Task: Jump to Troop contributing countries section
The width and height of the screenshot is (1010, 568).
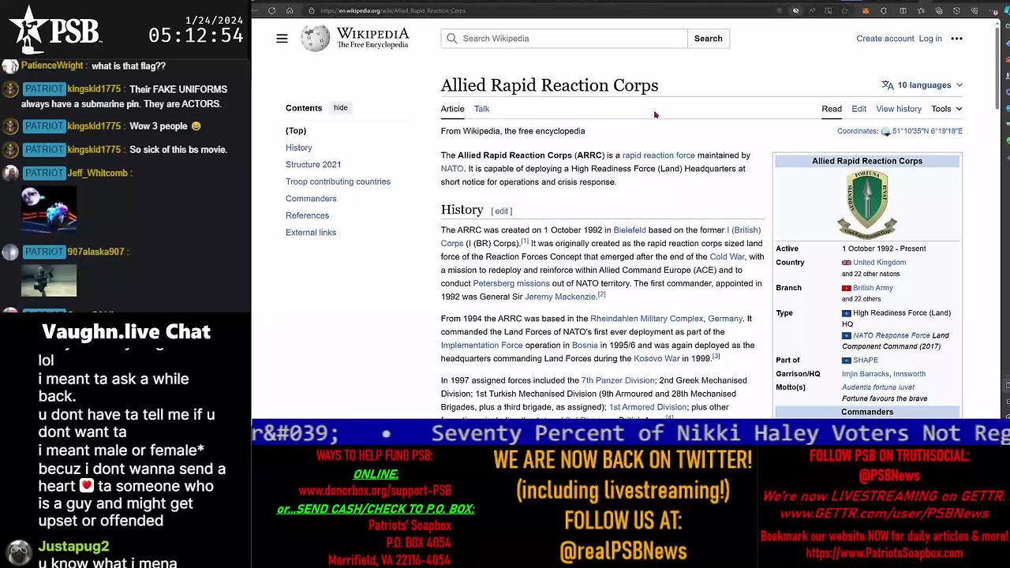Action: click(338, 181)
